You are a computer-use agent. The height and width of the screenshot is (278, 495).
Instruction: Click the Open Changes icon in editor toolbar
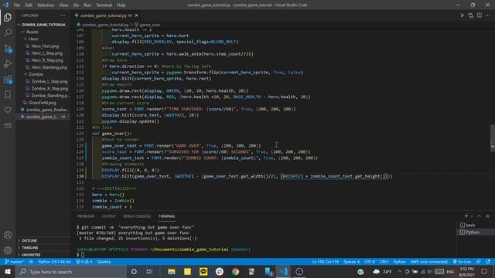click(x=471, y=15)
